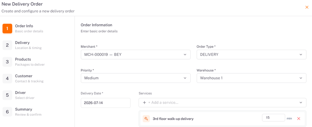Click the min unit label
This screenshot has height=127, width=312.
(289, 118)
